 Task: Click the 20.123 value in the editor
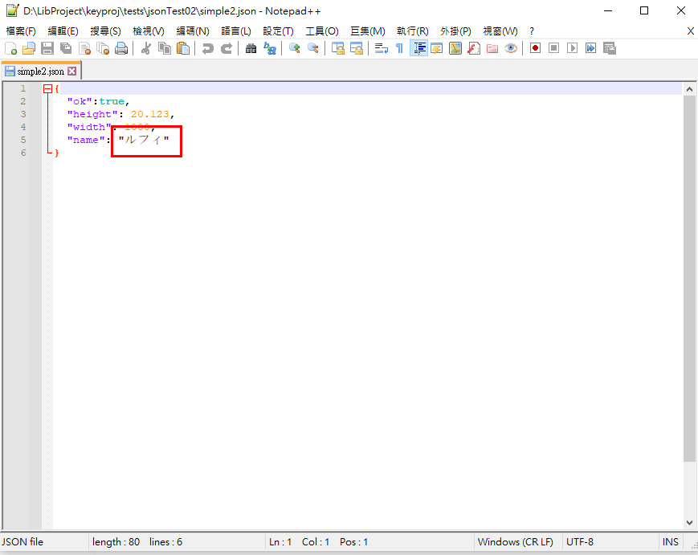[149, 114]
